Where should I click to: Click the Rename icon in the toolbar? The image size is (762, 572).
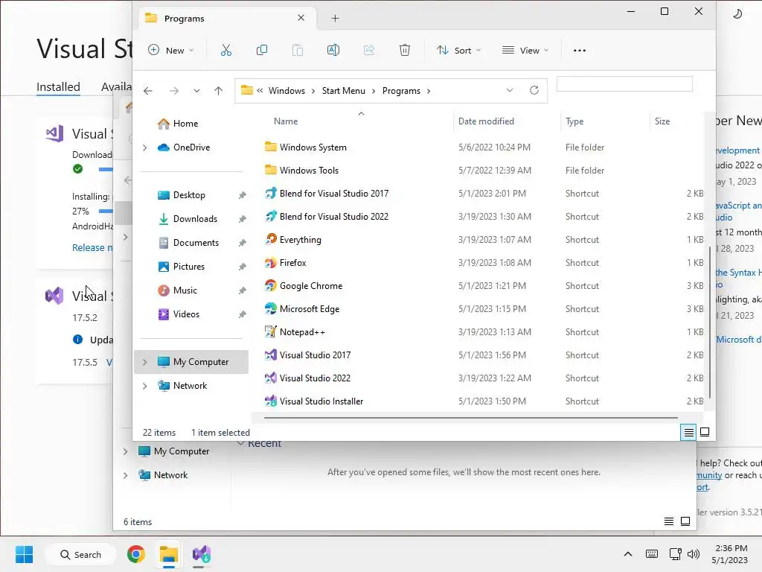click(333, 50)
